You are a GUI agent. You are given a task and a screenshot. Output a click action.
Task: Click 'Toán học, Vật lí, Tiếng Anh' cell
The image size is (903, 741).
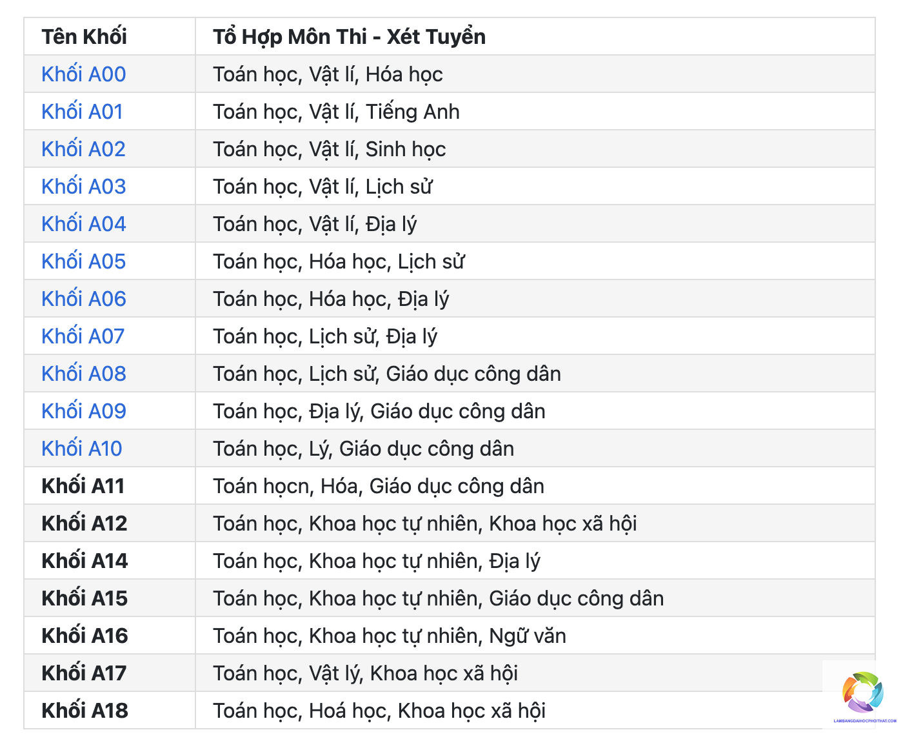pyautogui.click(x=535, y=112)
